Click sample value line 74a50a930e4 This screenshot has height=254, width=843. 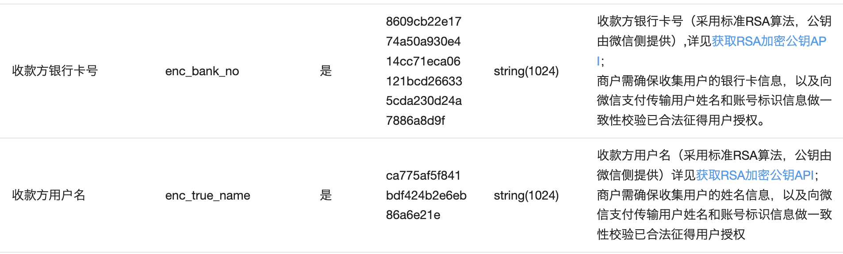click(423, 42)
